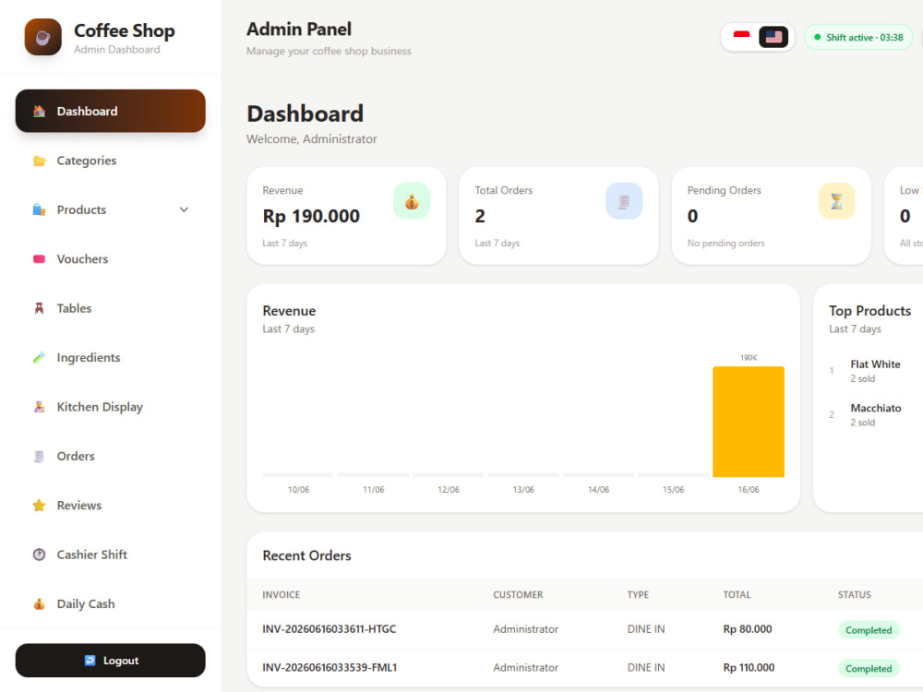Go to the Tables page
The width and height of the screenshot is (923, 692).
coord(110,308)
